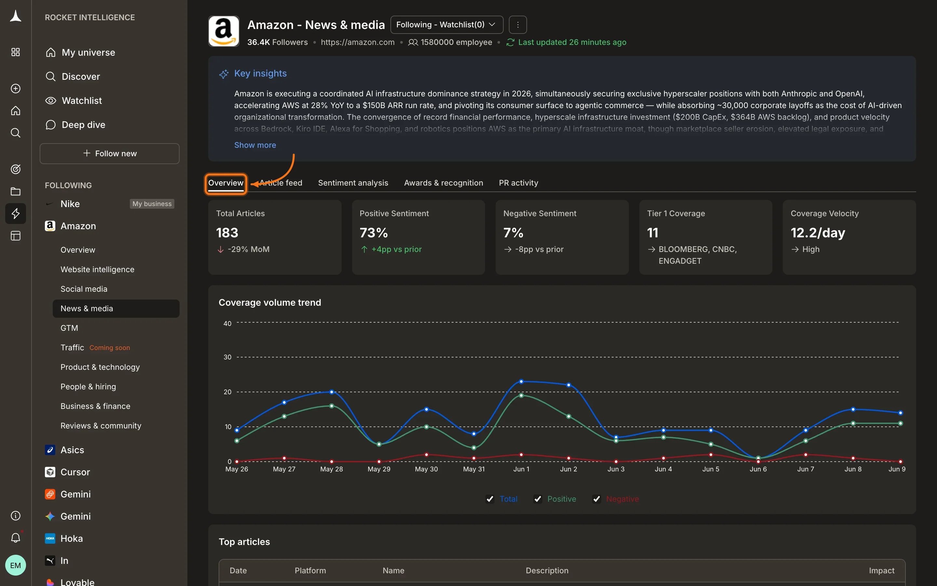Open Reviews & community under Amazon

101,426
